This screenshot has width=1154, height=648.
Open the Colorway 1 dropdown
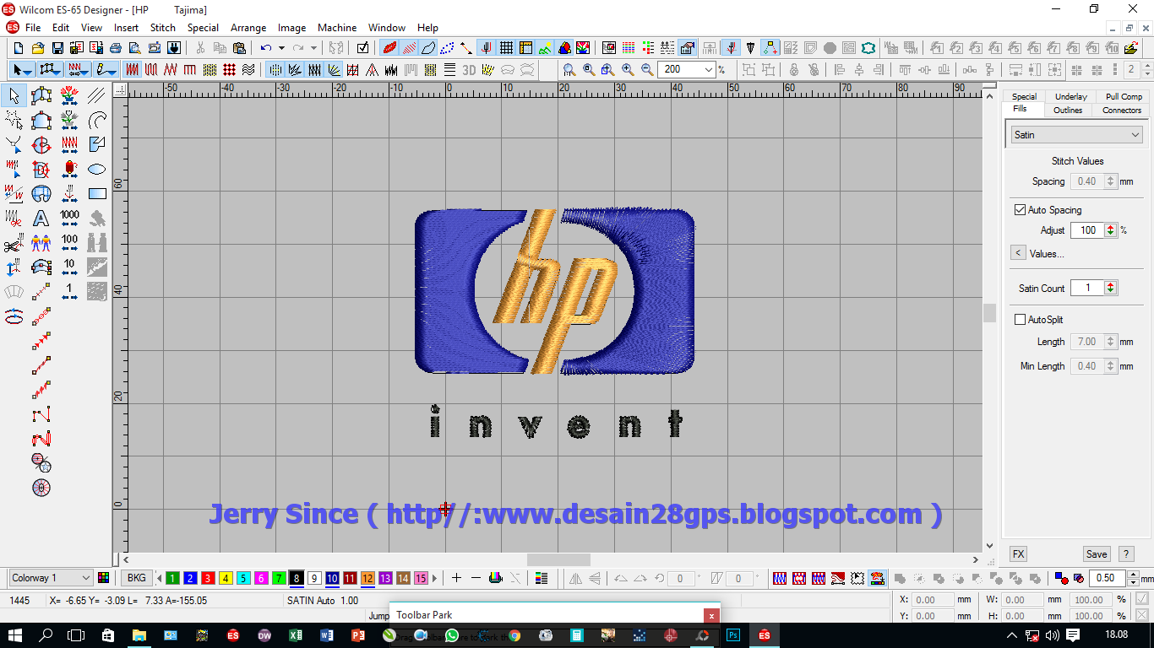click(x=51, y=578)
